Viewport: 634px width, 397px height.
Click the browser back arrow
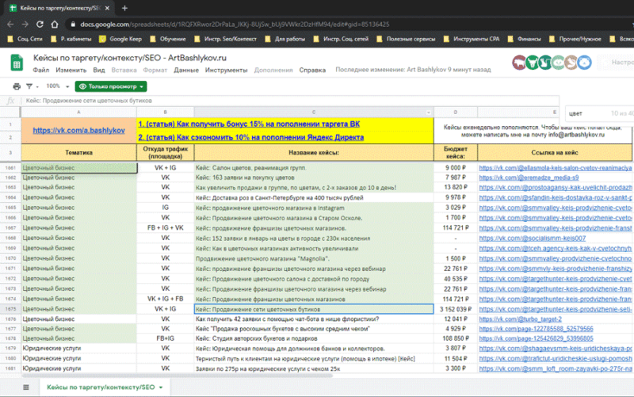tap(10, 25)
